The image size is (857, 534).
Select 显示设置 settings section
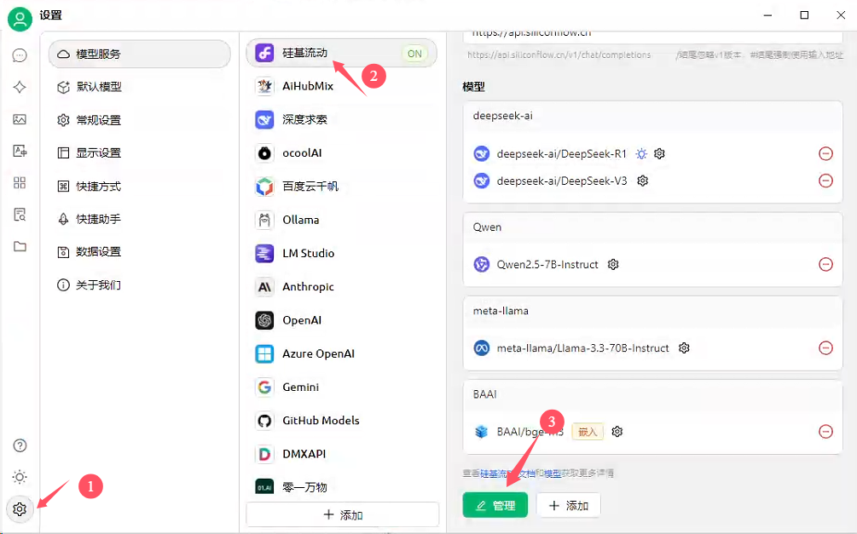(139, 153)
